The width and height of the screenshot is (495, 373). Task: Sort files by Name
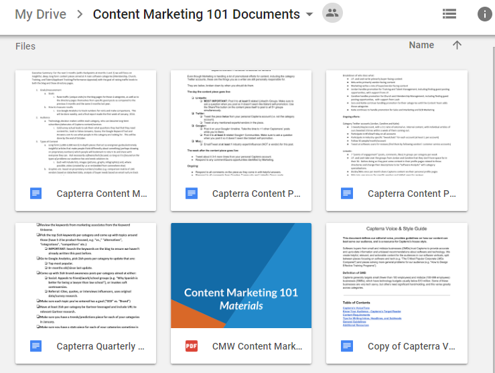(421, 45)
